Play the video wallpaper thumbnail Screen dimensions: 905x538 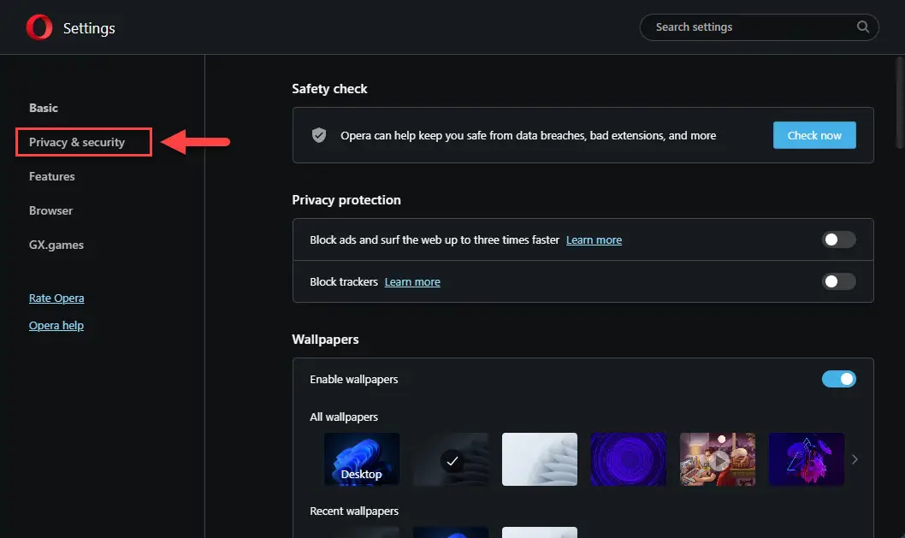718,459
